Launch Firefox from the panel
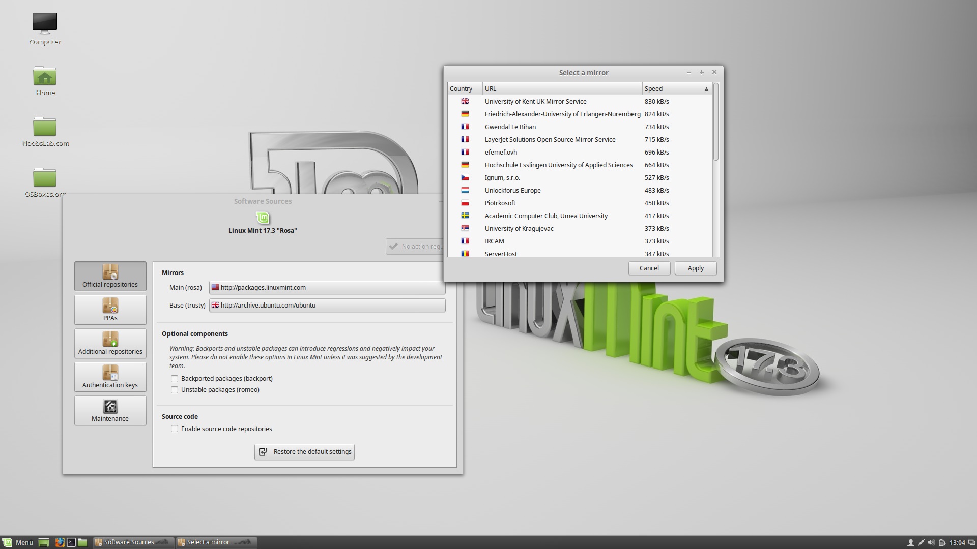This screenshot has width=977, height=549. 60,542
